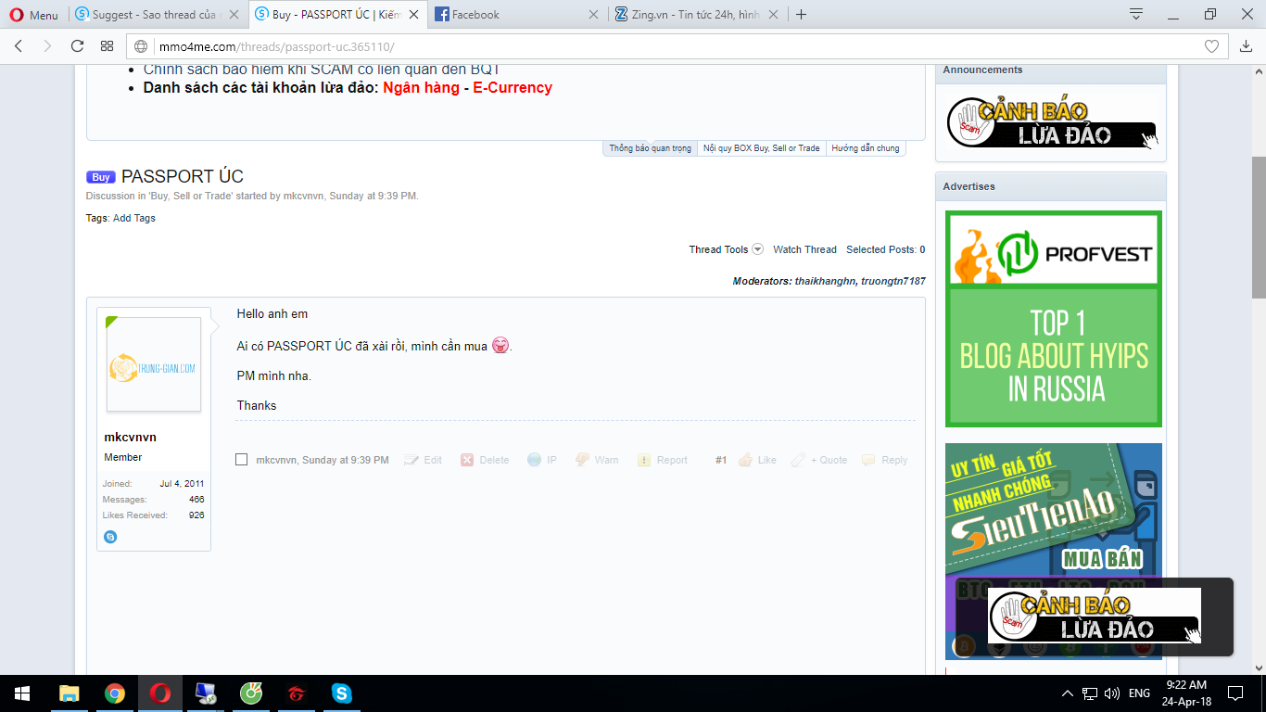Open the Cốc Cốc browser taskbar icon
The width and height of the screenshot is (1266, 712).
(x=251, y=693)
